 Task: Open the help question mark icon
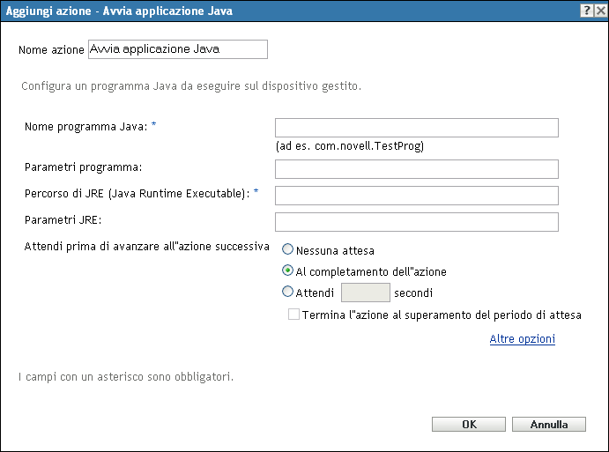[585, 8]
